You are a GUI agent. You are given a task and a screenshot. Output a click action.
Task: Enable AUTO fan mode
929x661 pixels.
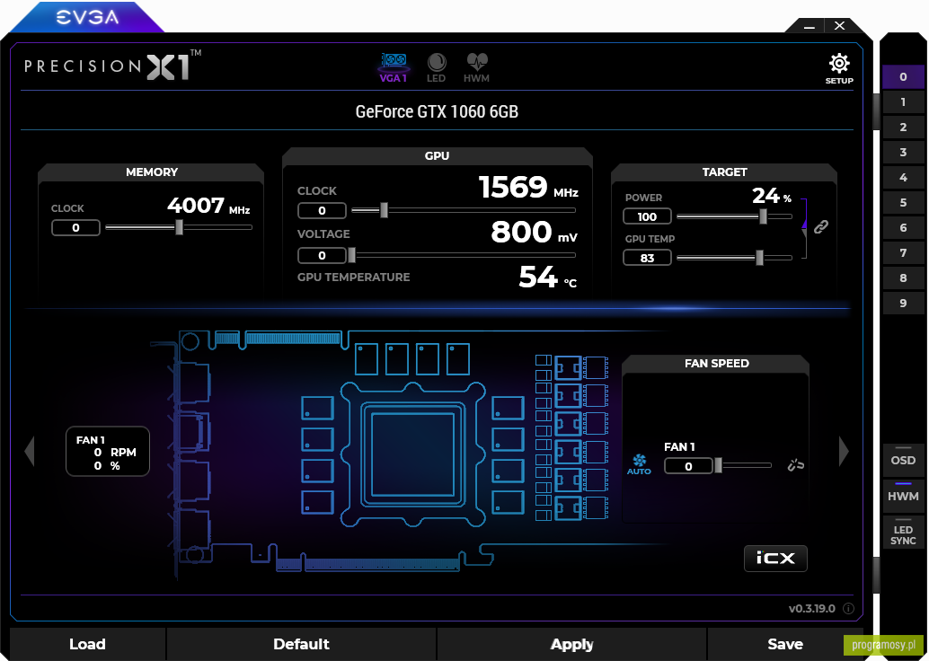639,465
